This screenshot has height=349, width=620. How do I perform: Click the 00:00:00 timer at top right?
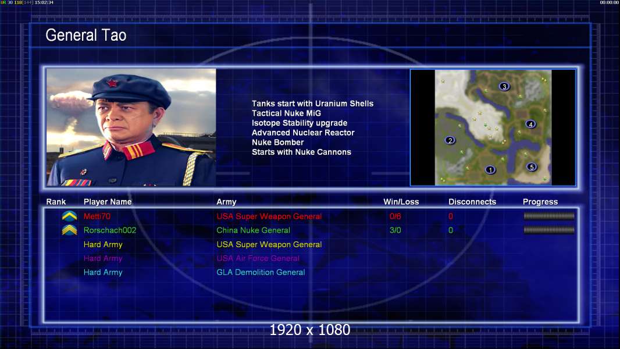tap(610, 2)
